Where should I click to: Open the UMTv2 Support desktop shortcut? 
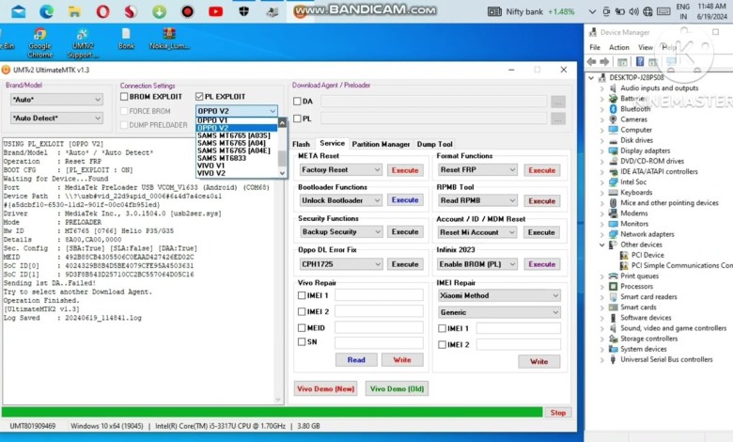pyautogui.click(x=83, y=38)
